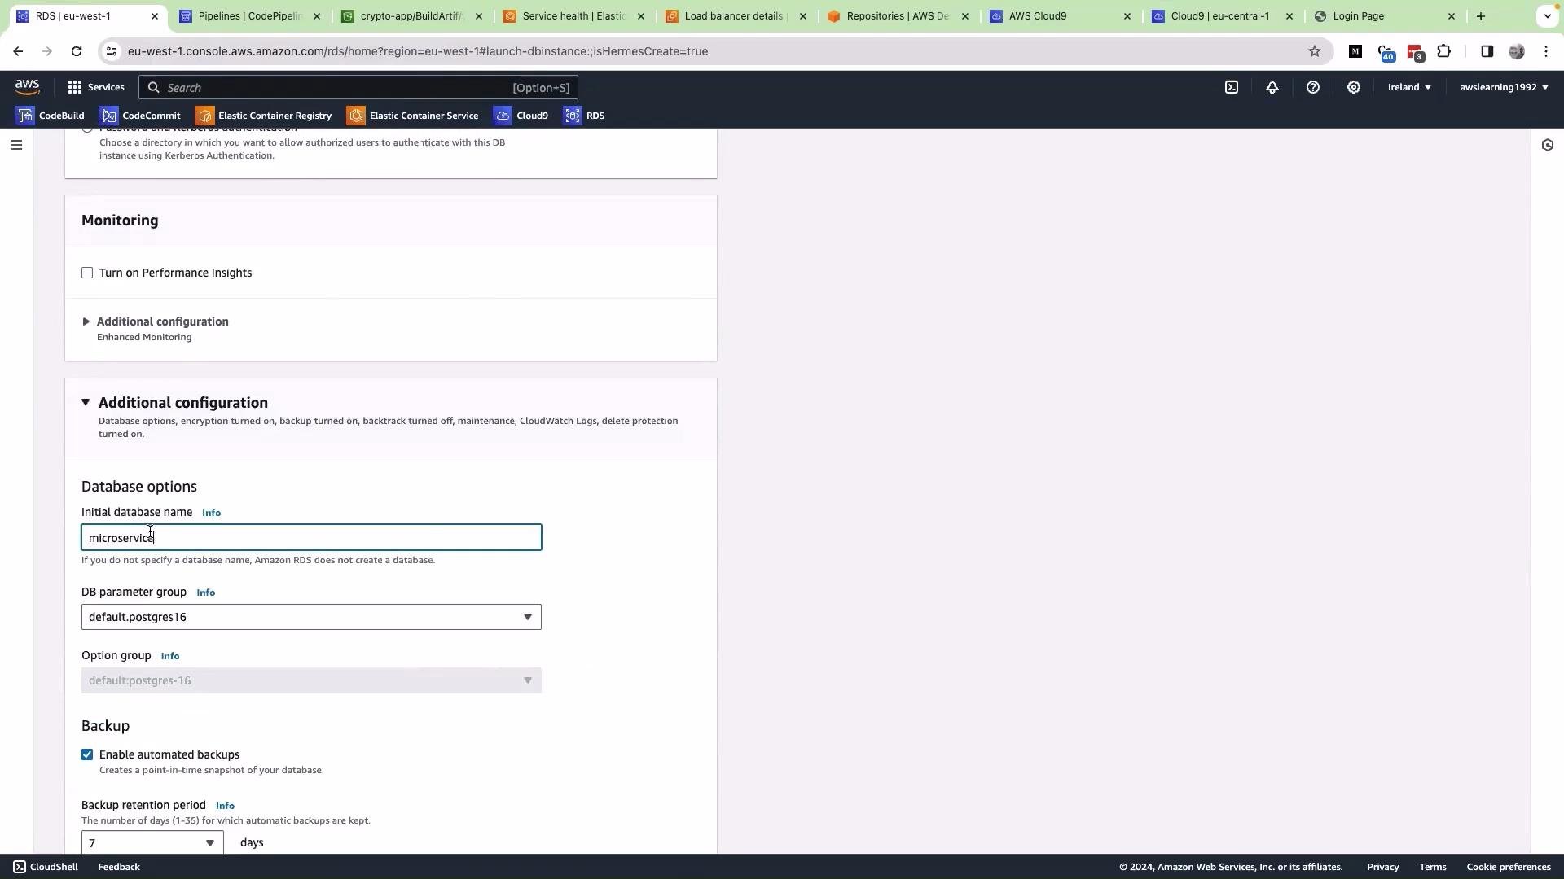Open the browser extensions puzzle icon

pyautogui.click(x=1444, y=51)
